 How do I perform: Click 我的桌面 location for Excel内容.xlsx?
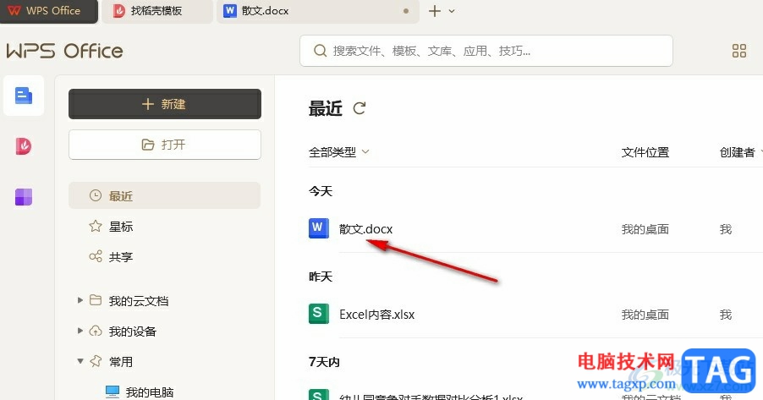[645, 315]
